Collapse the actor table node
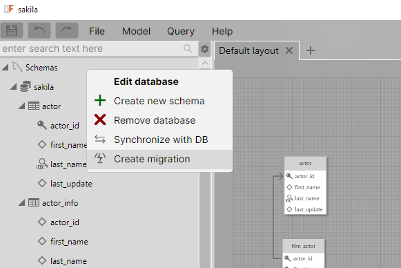The width and height of the screenshot is (401, 268). click(x=21, y=106)
